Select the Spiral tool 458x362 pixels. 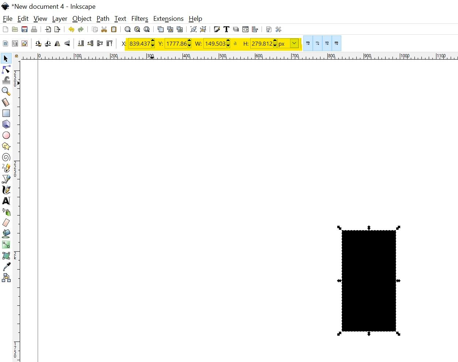click(6, 157)
